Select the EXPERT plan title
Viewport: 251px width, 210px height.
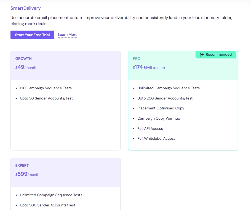pos(22,166)
